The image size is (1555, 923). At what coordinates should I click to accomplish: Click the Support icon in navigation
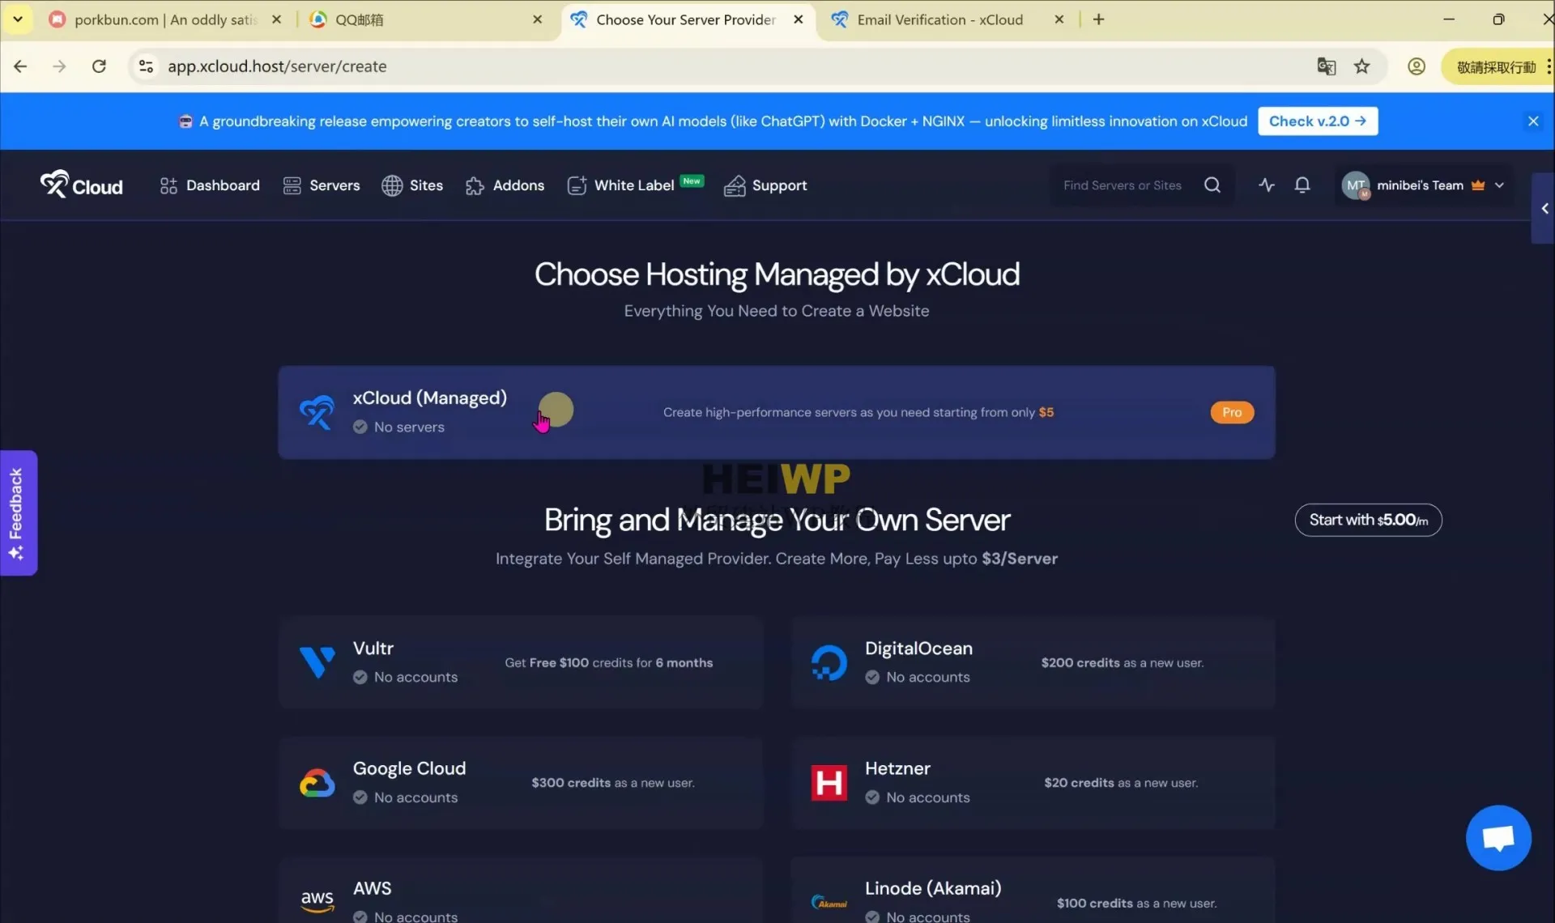[735, 185]
